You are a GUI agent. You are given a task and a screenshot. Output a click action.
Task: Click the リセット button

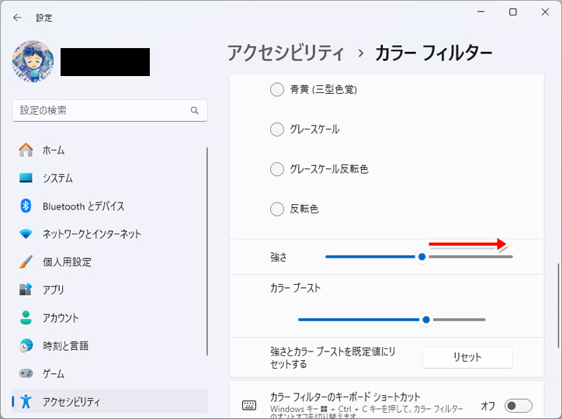pos(467,357)
